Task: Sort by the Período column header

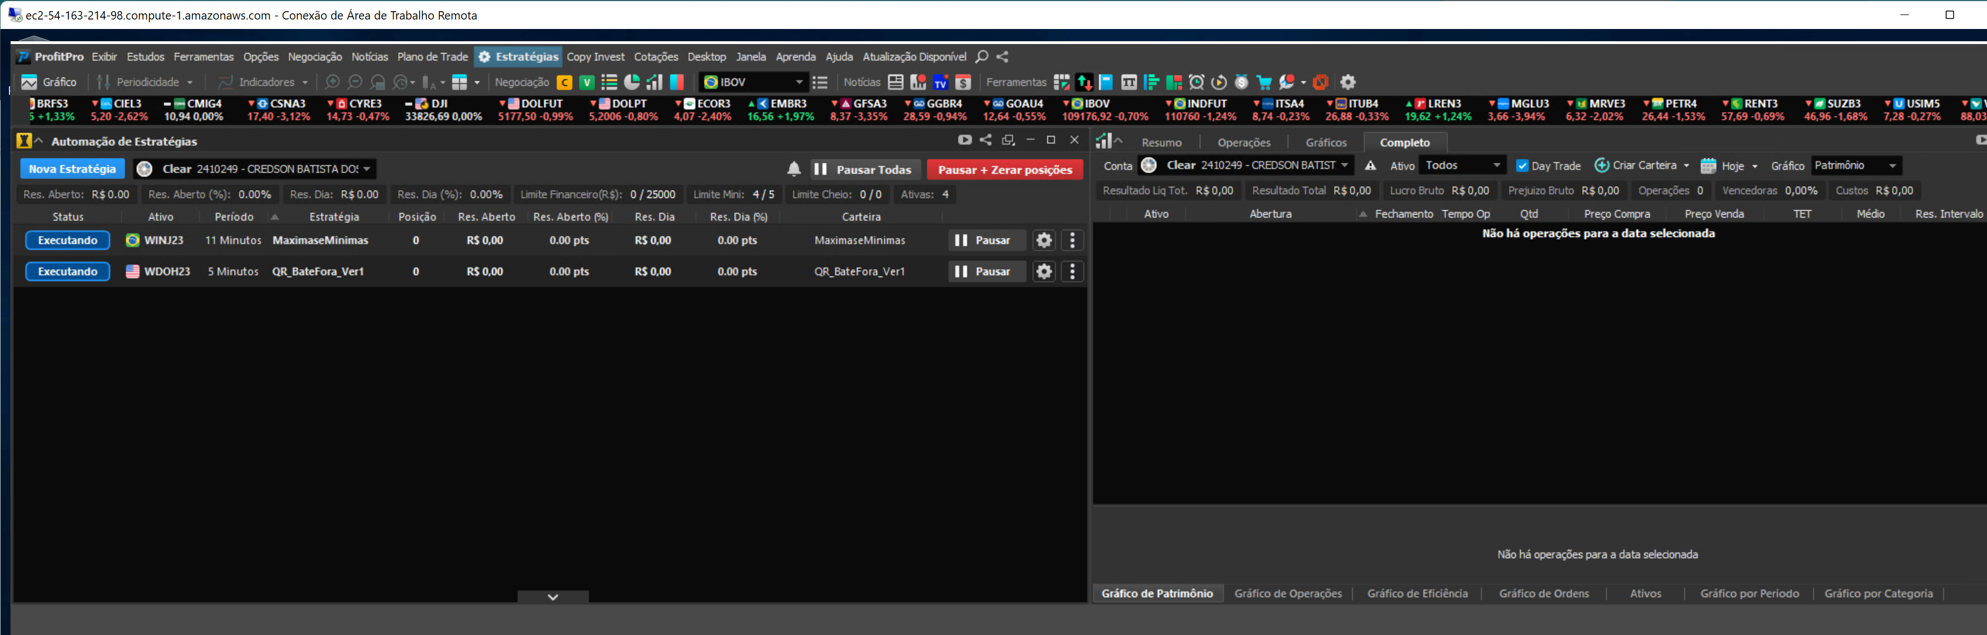Action: (x=234, y=216)
